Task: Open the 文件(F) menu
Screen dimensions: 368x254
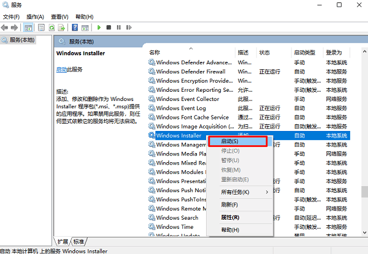Action: click(12, 17)
